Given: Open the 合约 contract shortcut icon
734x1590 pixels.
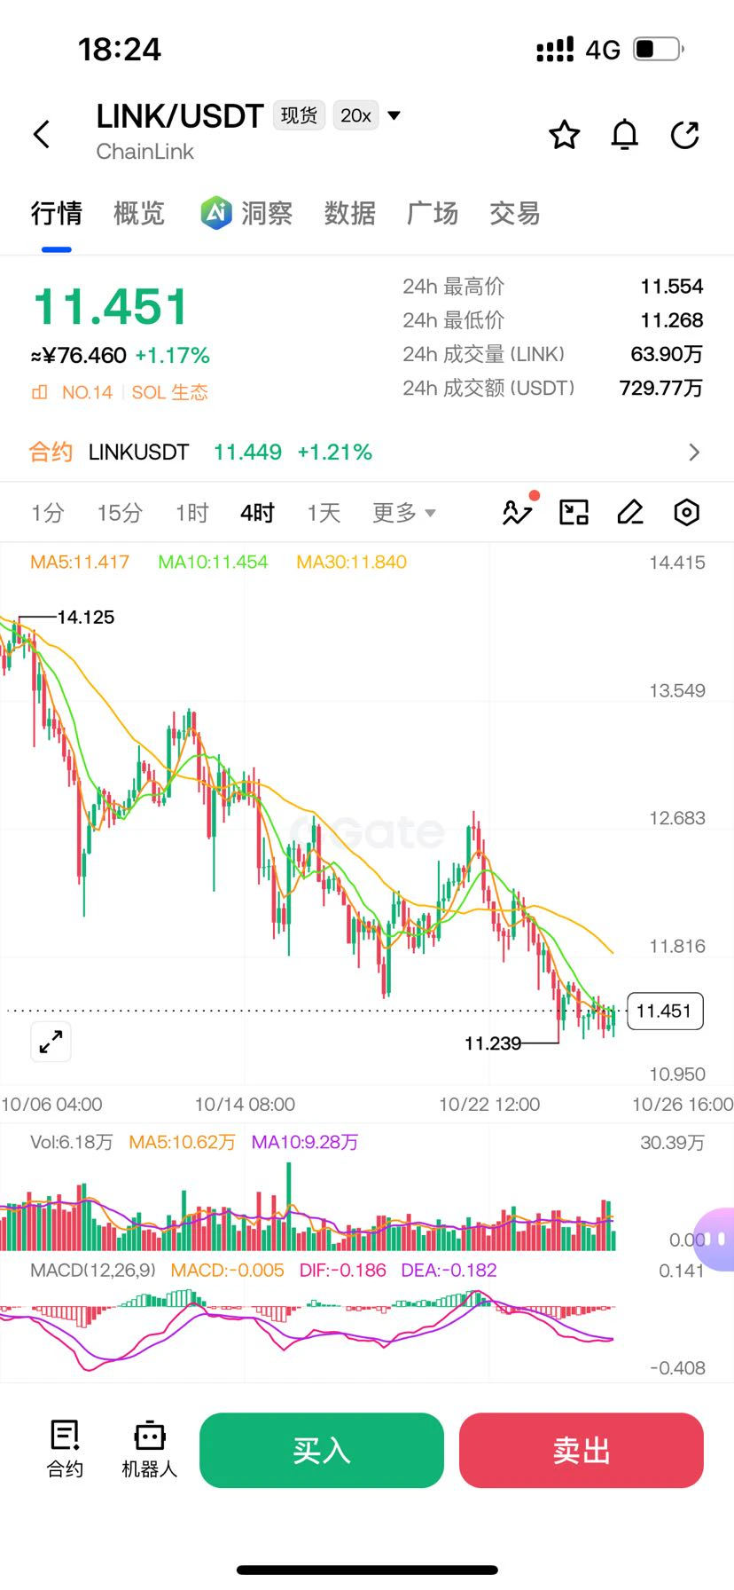Looking at the screenshot, I should (65, 1449).
